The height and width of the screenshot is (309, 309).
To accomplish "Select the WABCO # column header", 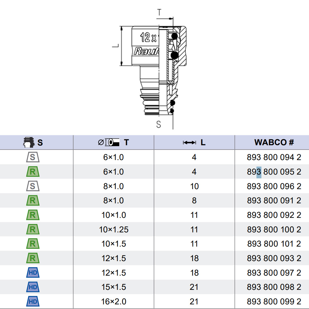I will point(274,142).
